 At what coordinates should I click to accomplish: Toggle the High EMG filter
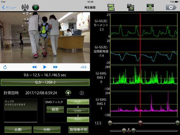(78, 102)
